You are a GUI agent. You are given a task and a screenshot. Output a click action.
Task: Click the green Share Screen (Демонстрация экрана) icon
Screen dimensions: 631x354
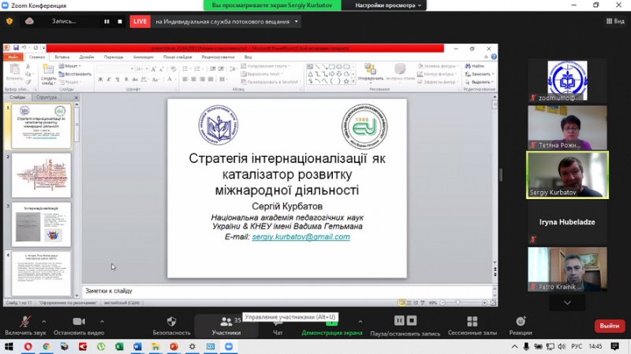pos(331,322)
